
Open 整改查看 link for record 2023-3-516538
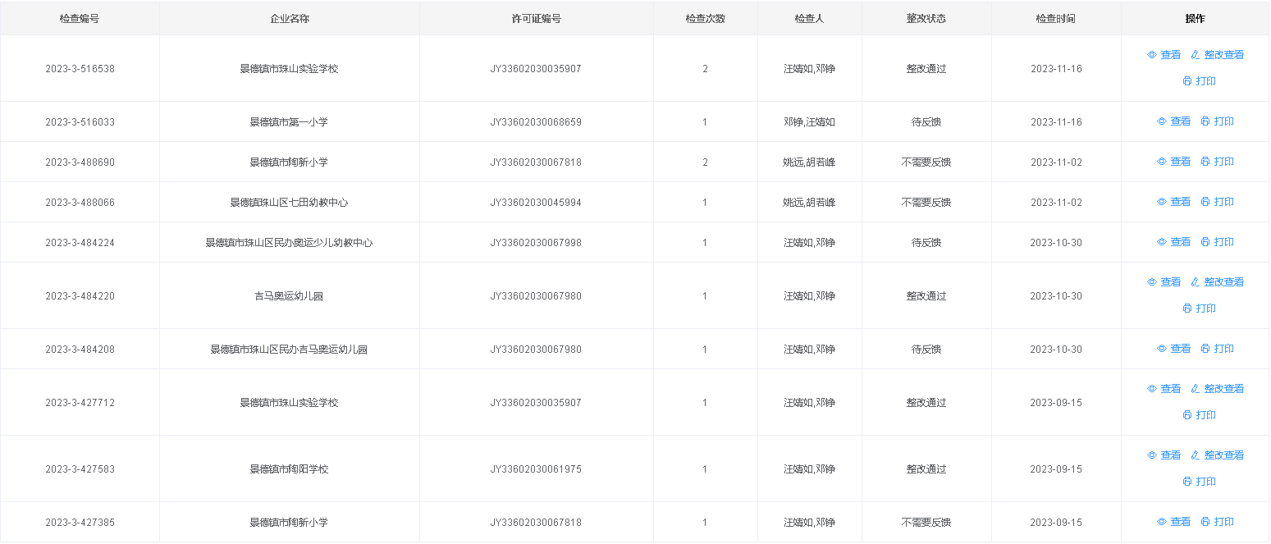[1223, 55]
